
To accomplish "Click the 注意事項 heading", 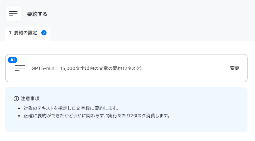I will [30, 99].
